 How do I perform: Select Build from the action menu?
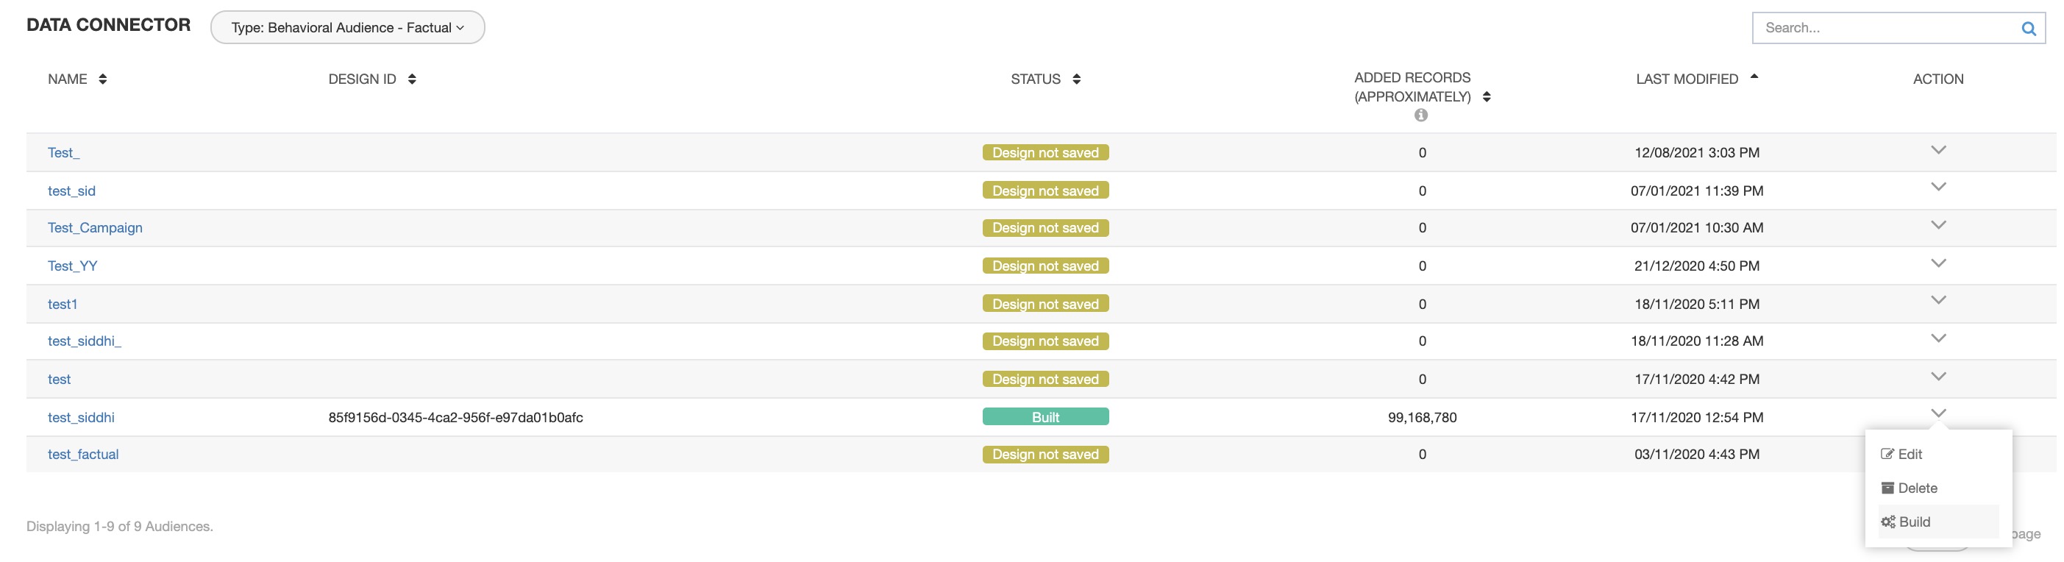pyautogui.click(x=1913, y=522)
